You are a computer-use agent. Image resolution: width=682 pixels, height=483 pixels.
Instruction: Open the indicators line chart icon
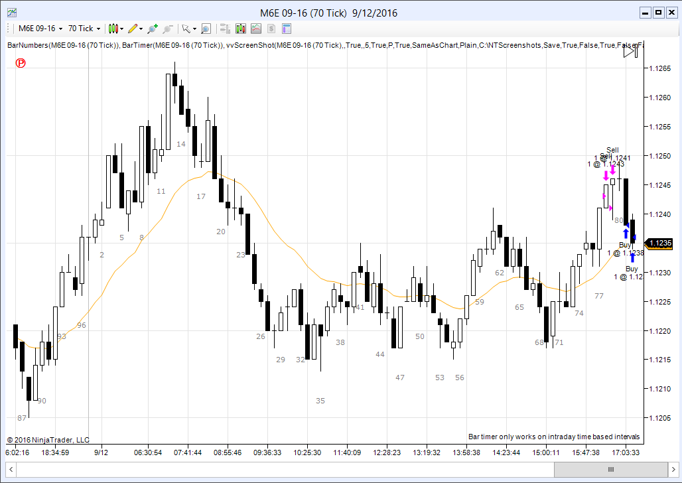tap(256, 29)
